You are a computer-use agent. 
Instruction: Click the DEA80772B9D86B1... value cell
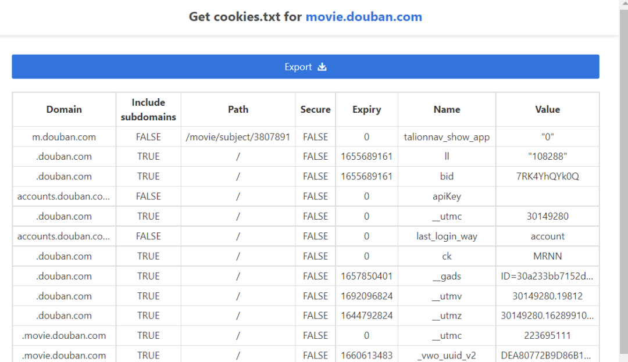click(x=548, y=355)
